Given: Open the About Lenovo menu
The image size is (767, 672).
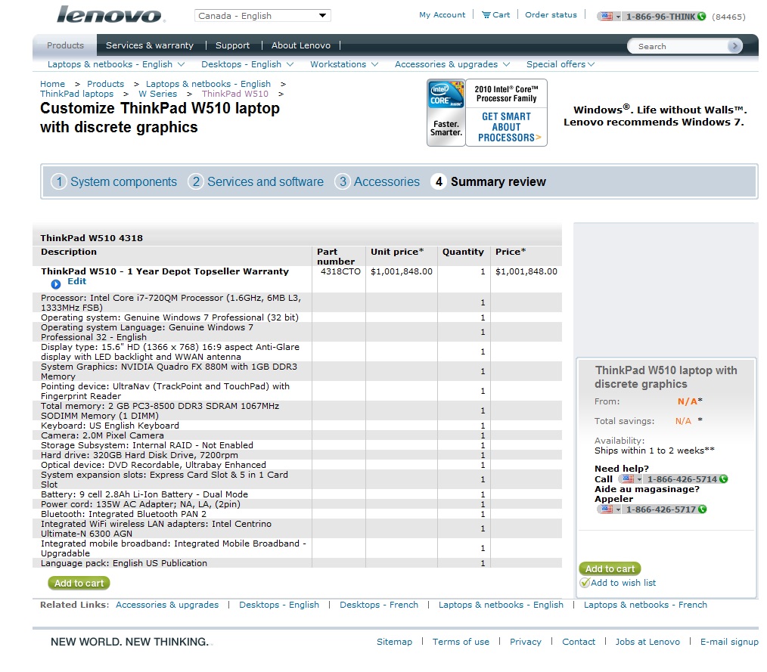Looking at the screenshot, I should click(301, 45).
